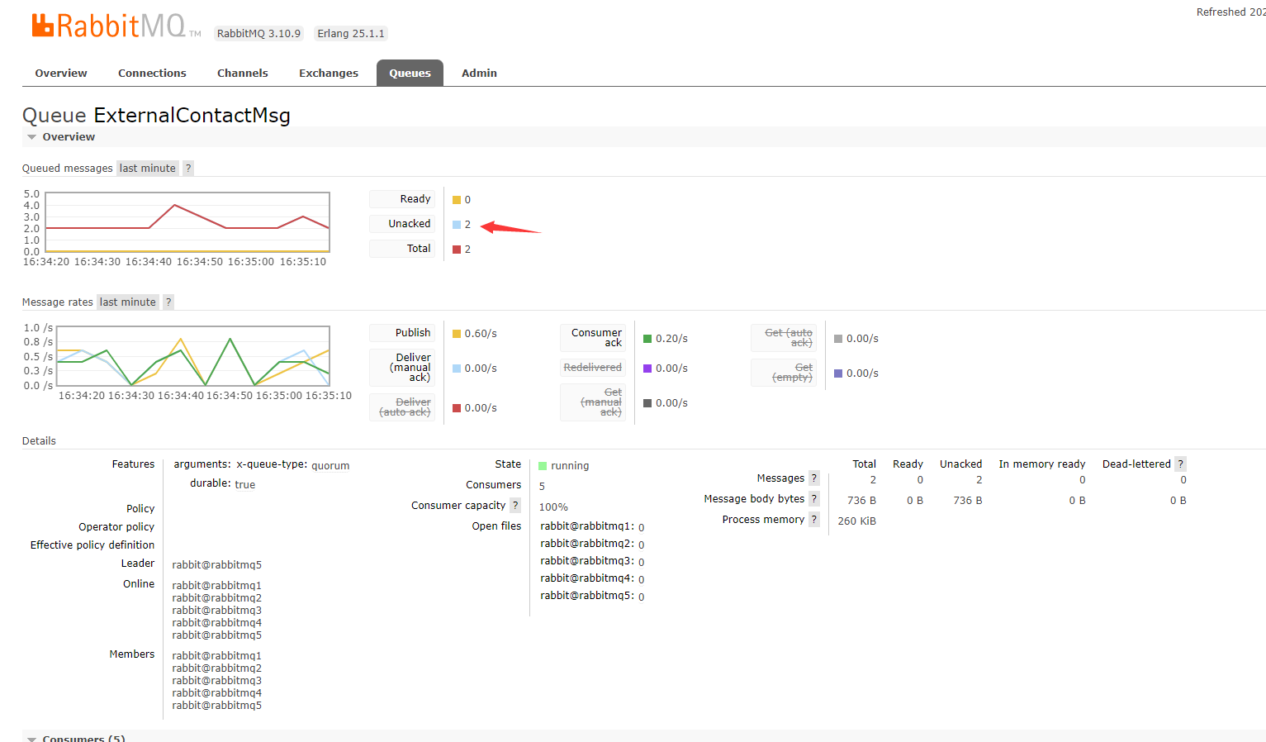Open help for Message rates
Viewport: 1266px width, 742px height.
pos(168,302)
